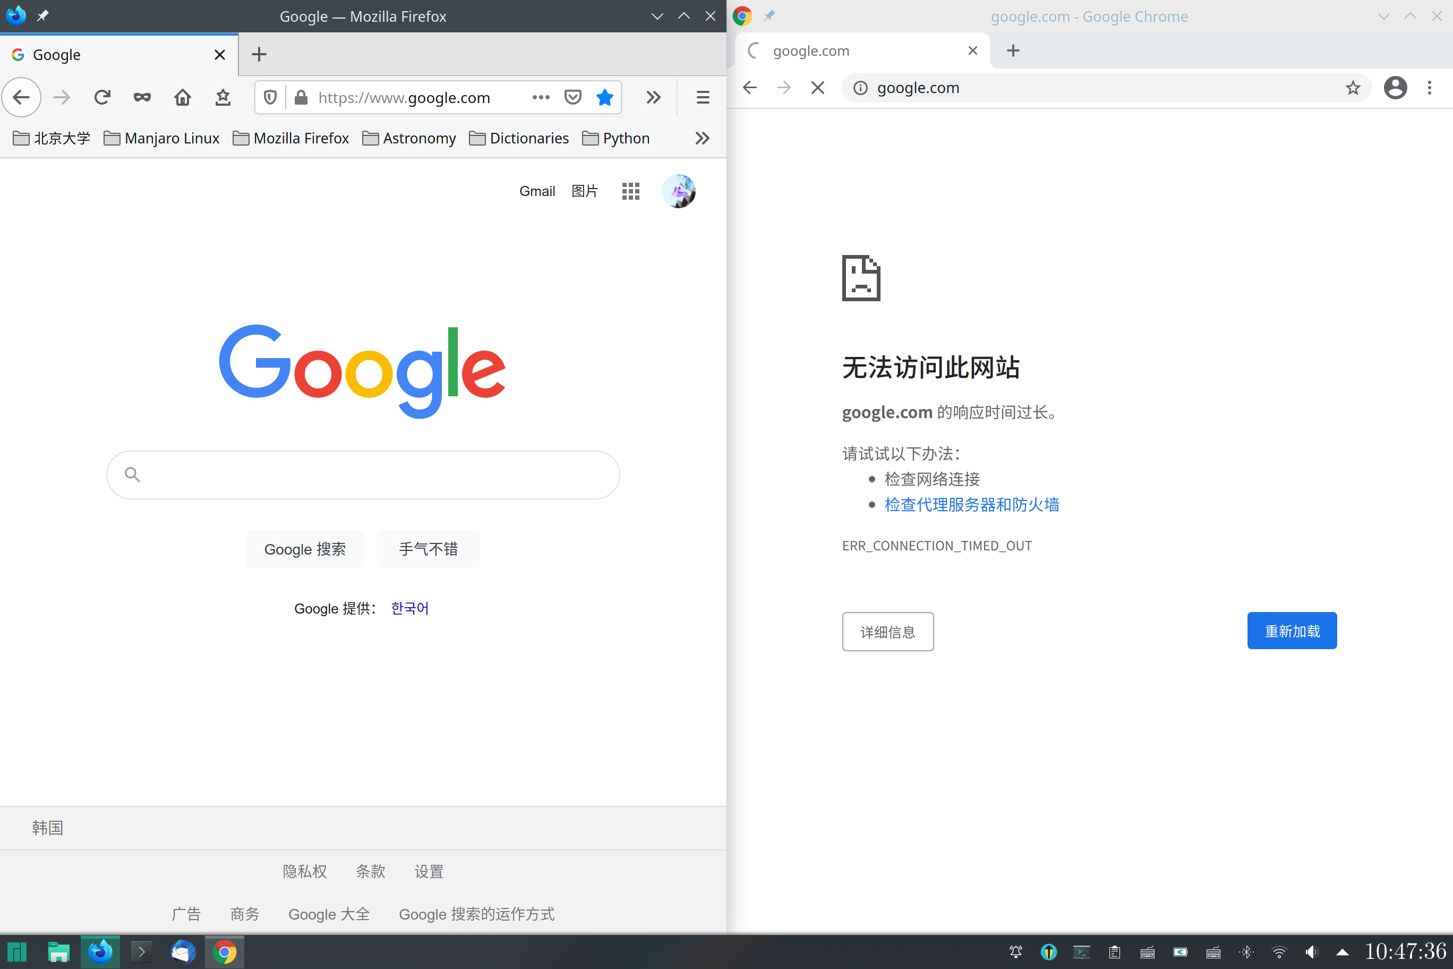Click the Google account avatar
Image resolution: width=1453 pixels, height=969 pixels.
(x=678, y=191)
